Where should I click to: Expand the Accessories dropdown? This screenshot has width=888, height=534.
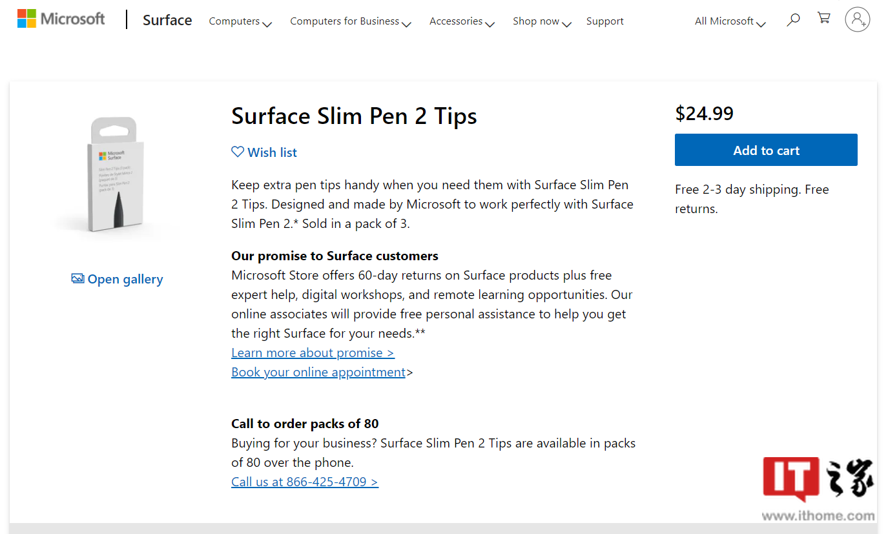click(462, 22)
